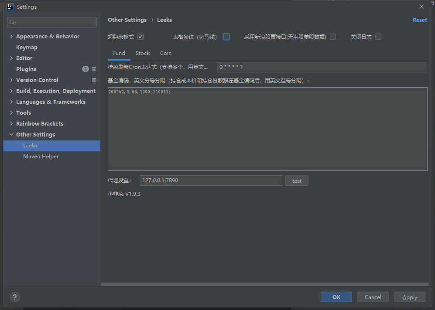This screenshot has width=435, height=310.
Task: Click the Reset link
Action: tap(420, 20)
